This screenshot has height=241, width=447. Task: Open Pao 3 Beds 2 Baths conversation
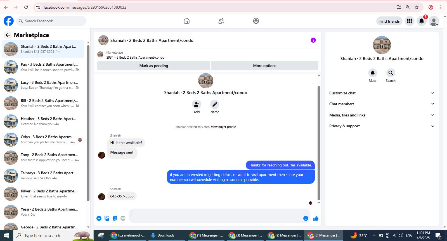[x=43, y=67]
